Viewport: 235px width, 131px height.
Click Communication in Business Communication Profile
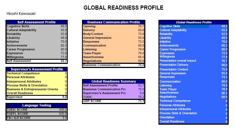(95, 45)
